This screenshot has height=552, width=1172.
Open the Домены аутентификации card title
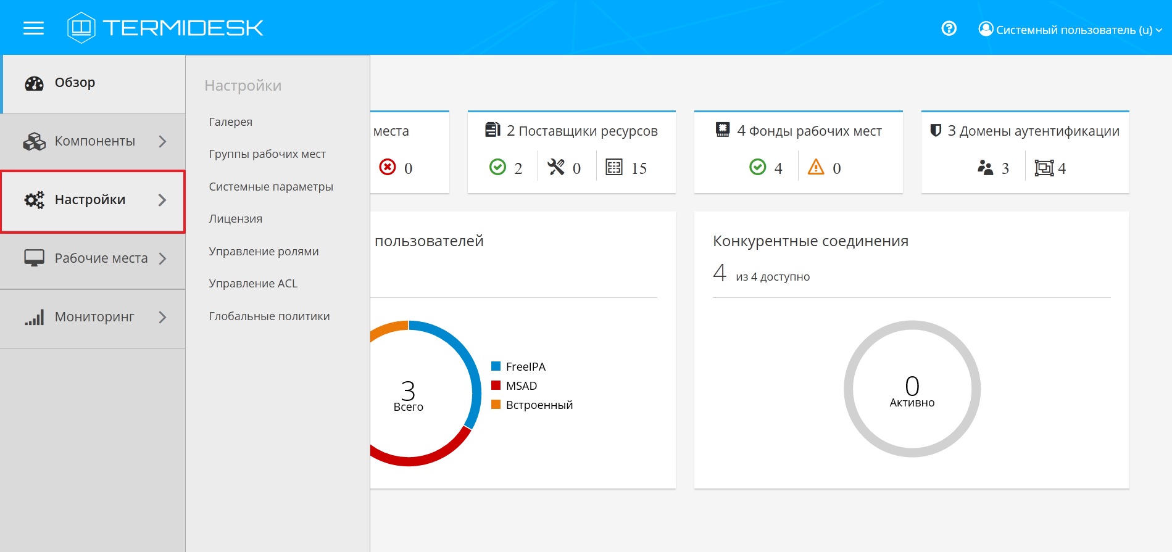click(1033, 131)
